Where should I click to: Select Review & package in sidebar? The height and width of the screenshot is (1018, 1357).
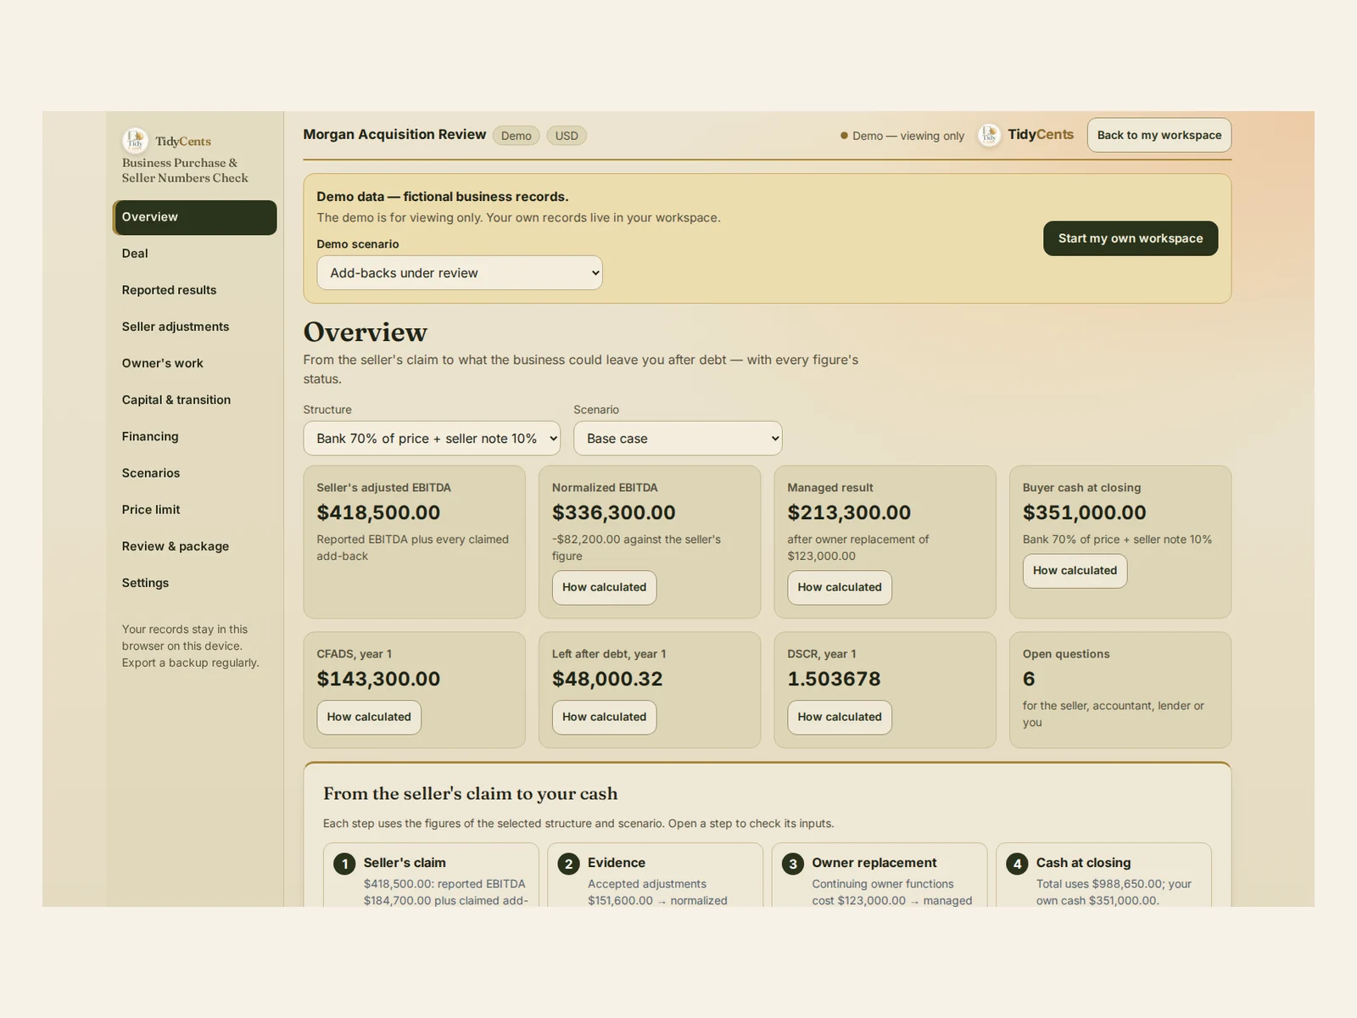point(194,546)
